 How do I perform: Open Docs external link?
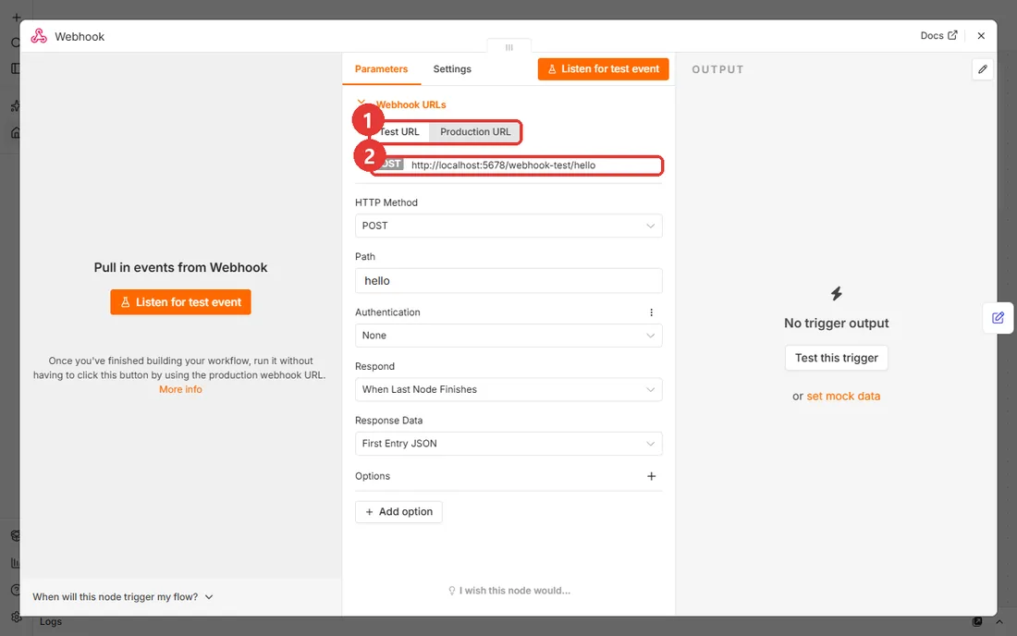pos(938,36)
